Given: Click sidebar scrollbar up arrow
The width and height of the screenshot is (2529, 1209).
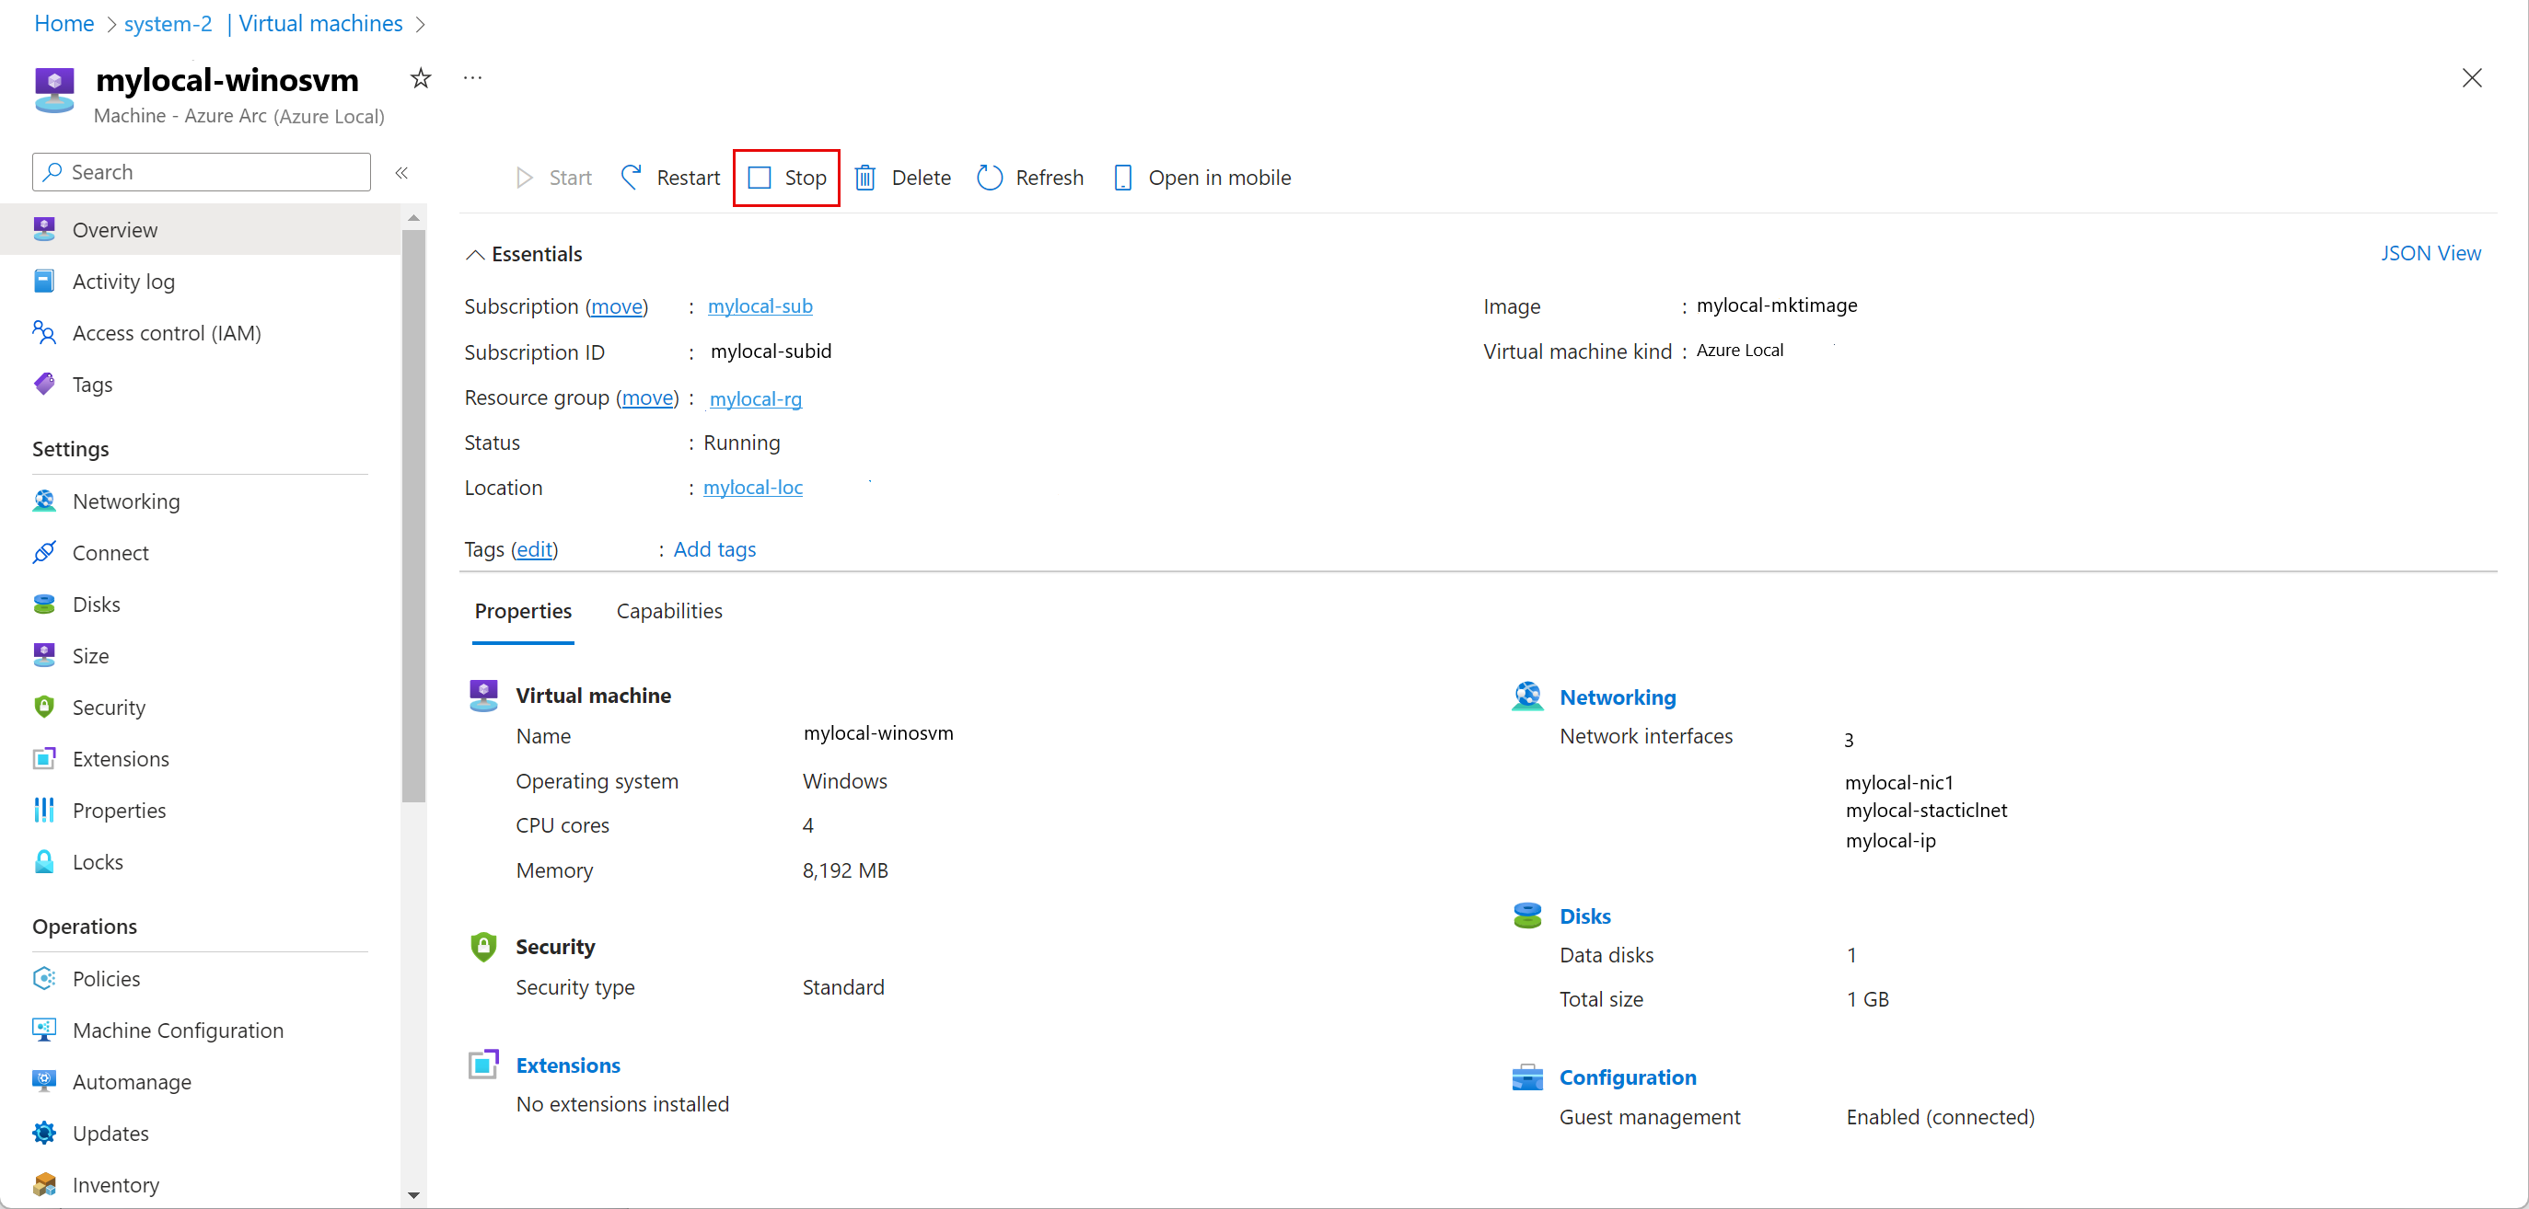Looking at the screenshot, I should (413, 217).
